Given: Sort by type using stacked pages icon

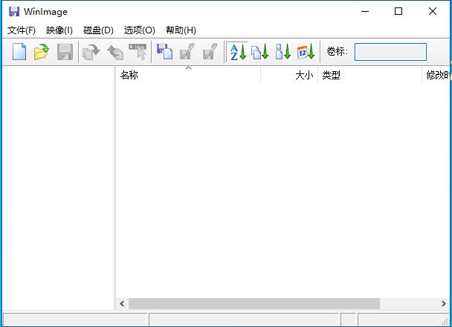Looking at the screenshot, I should [259, 52].
